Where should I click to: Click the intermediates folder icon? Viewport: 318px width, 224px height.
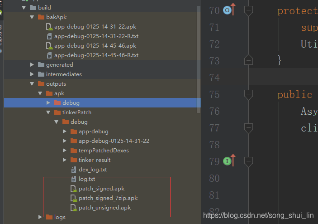point(41,74)
